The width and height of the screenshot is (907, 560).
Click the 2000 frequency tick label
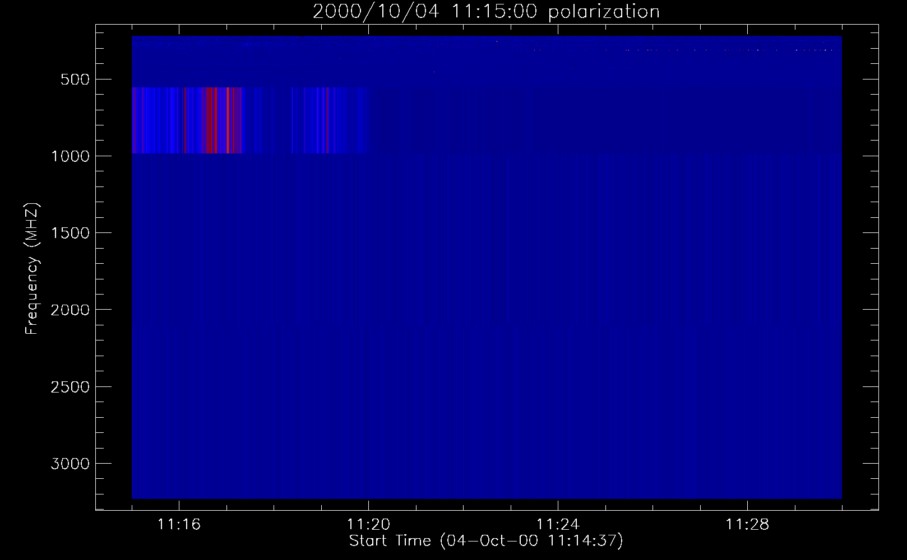(70, 310)
